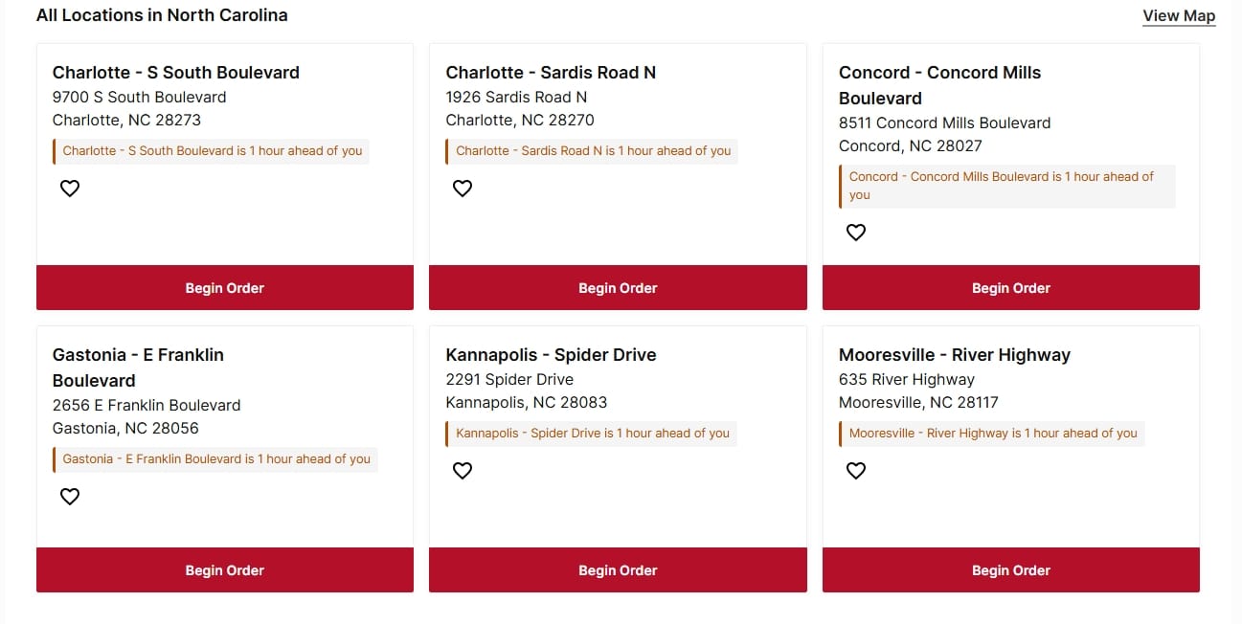Begin Order at Gastonia E Franklin Boulevard
Viewport: 1242px width, 624px height.
pyautogui.click(x=225, y=570)
